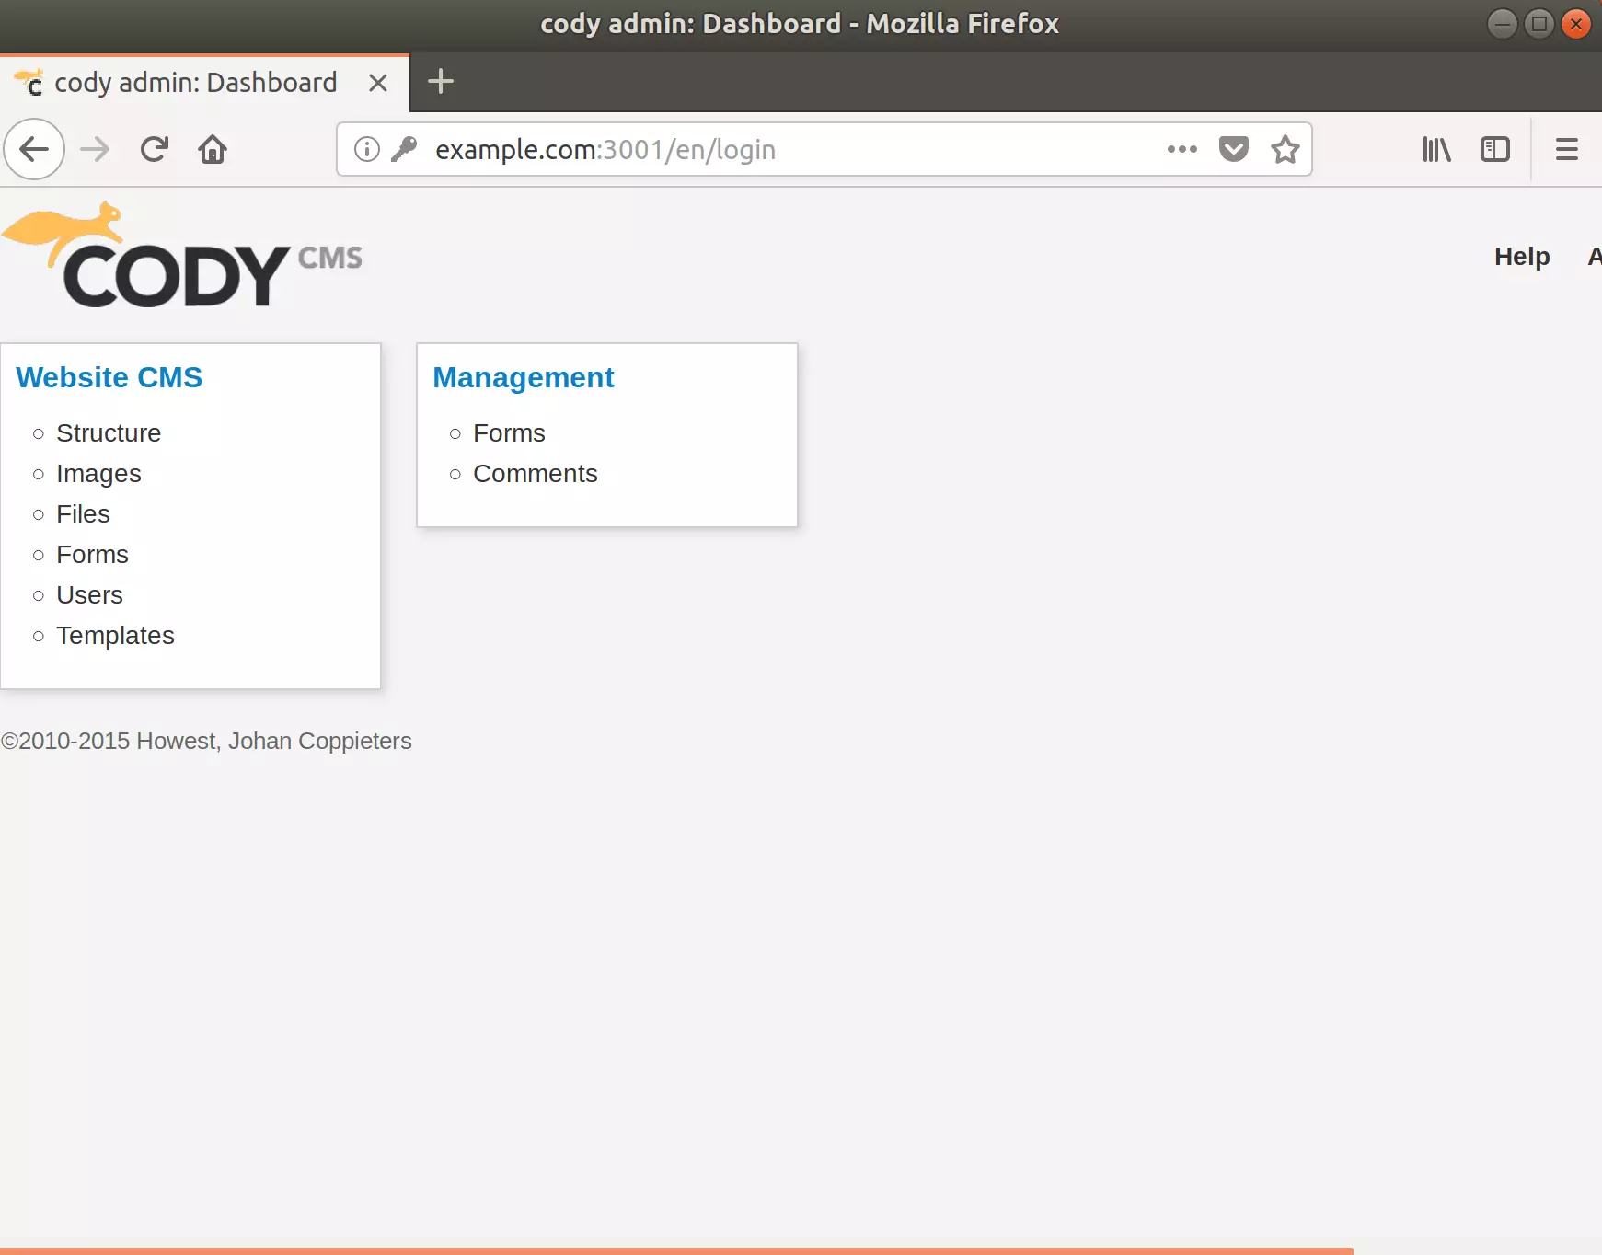
Task: Open Forms under Website CMS
Action: click(92, 554)
